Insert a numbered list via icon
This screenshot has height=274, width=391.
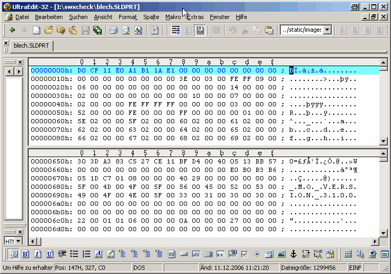(86, 254)
